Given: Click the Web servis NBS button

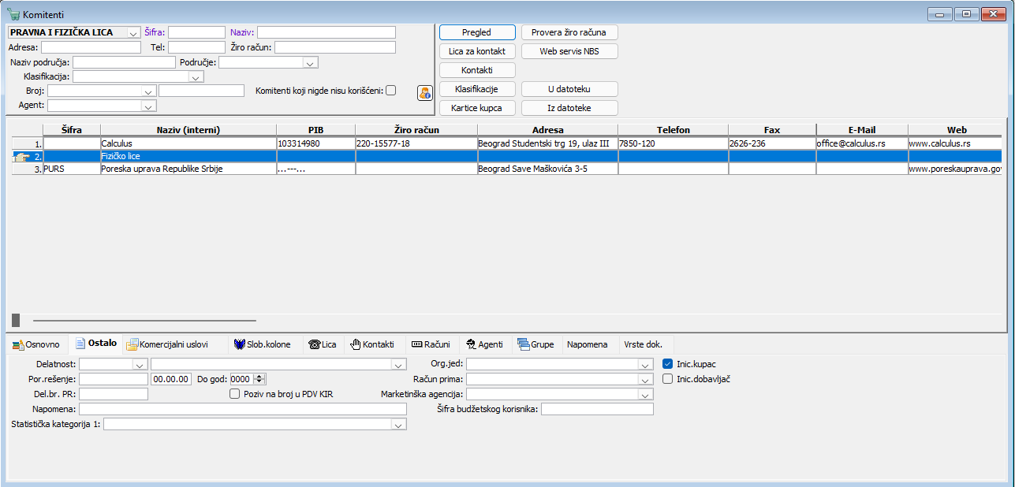Looking at the screenshot, I should tap(569, 51).
